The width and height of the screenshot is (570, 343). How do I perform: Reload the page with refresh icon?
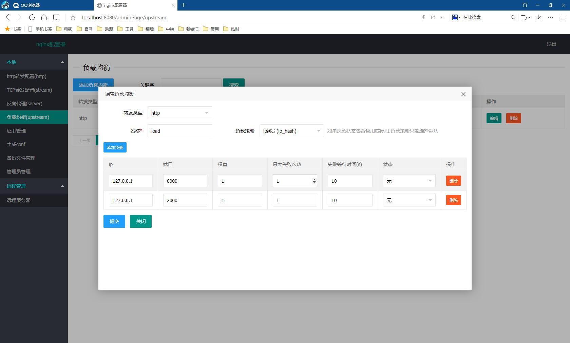tap(32, 17)
